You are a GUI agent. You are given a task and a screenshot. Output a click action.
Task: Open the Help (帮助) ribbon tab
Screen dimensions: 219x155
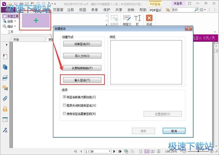click(x=143, y=10)
